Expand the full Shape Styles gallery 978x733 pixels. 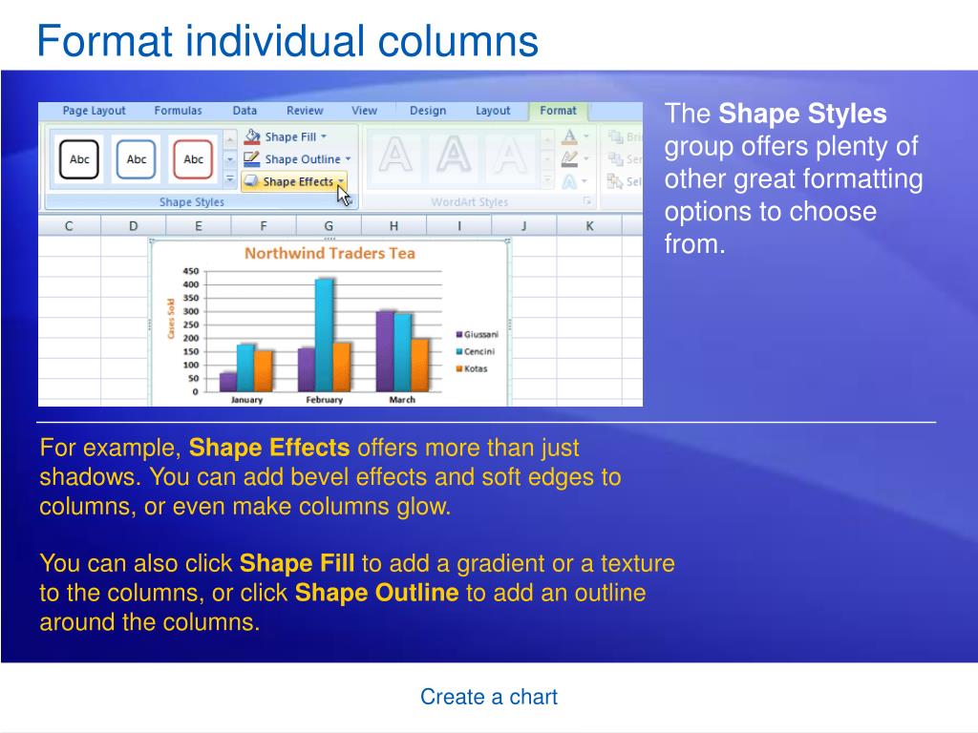pos(229,179)
